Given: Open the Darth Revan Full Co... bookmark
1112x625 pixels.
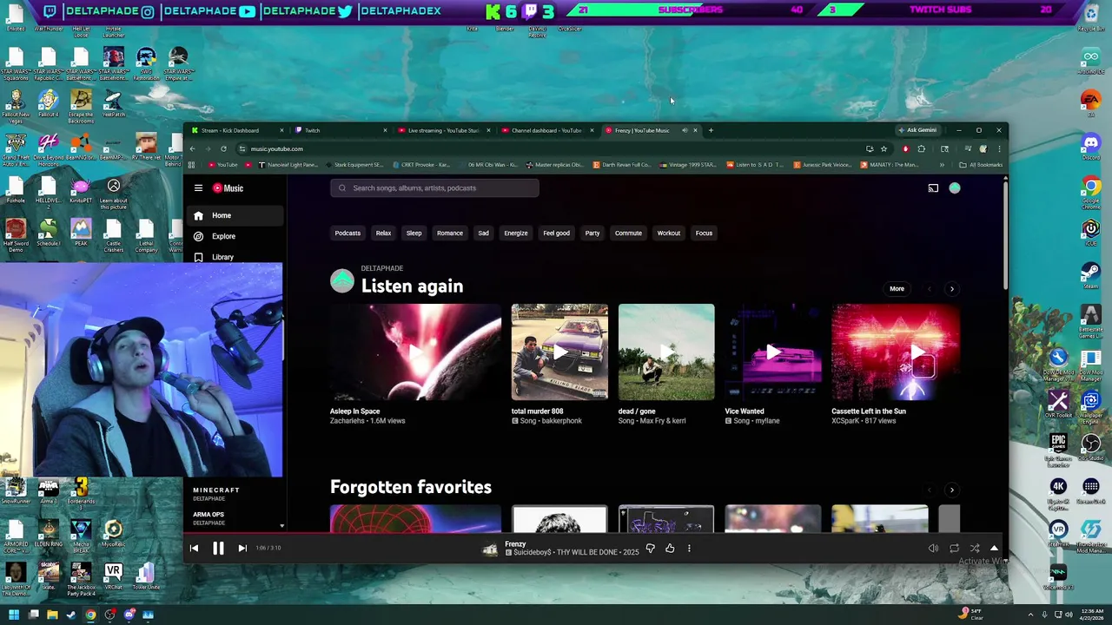Looking at the screenshot, I should click(x=622, y=165).
